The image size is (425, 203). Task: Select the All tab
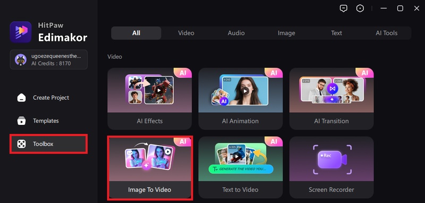[x=136, y=33]
